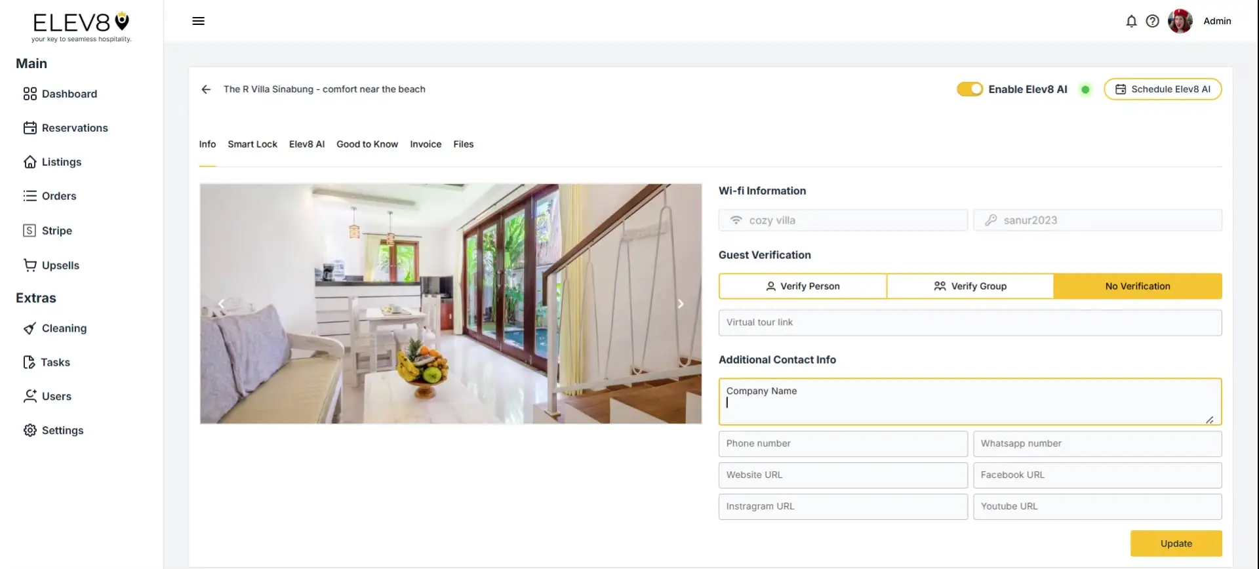Image resolution: width=1259 pixels, height=569 pixels.
Task: Click the Reservations calendar icon
Action: (x=30, y=128)
